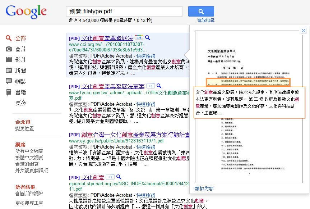Click 類似內容 link under preview
This screenshot has width=310, height=209.
tap(204, 188)
